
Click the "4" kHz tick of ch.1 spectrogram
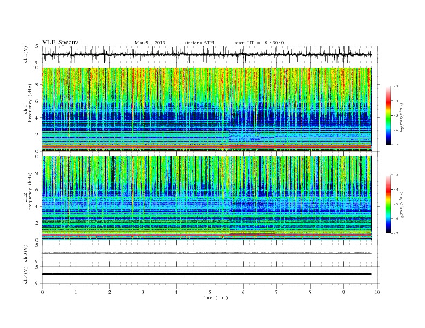coord(38,118)
